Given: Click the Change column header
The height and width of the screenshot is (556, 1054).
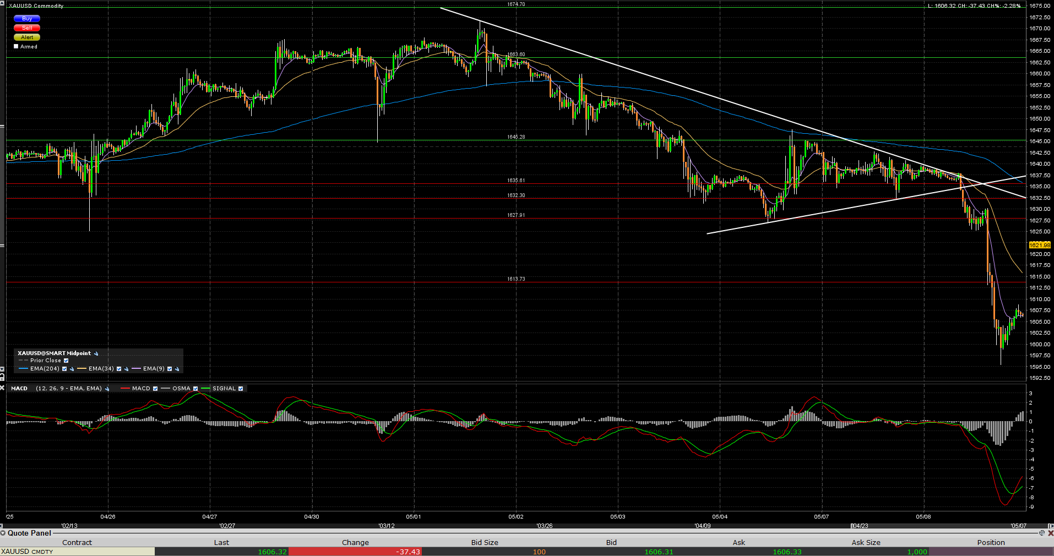Looking at the screenshot, I should pyautogui.click(x=355, y=542).
